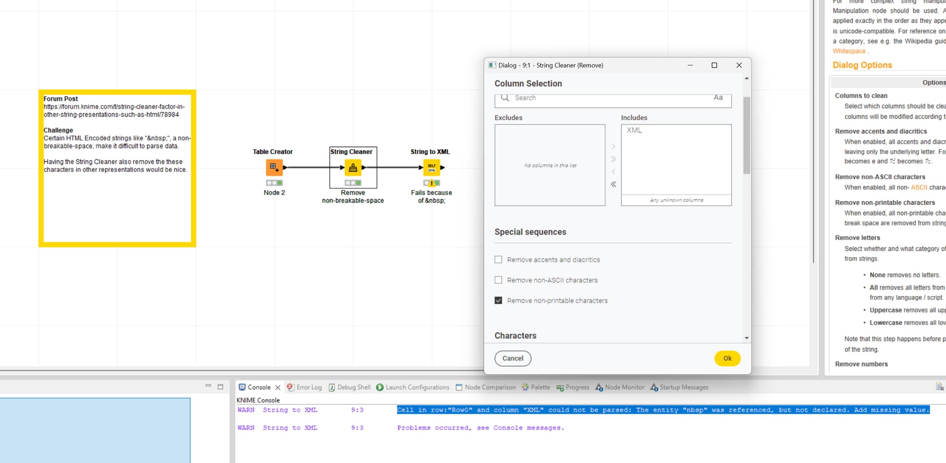
Task: Check Remove non-ASCII characters option
Action: coord(499,280)
